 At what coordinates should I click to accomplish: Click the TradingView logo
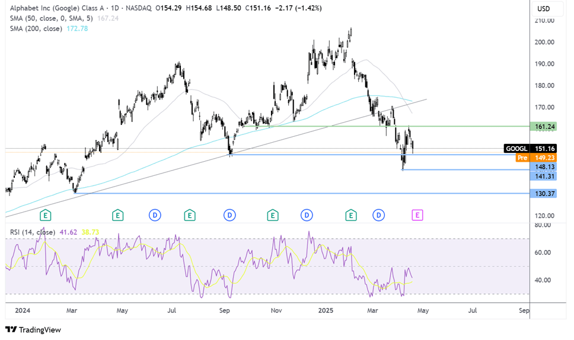(x=33, y=329)
